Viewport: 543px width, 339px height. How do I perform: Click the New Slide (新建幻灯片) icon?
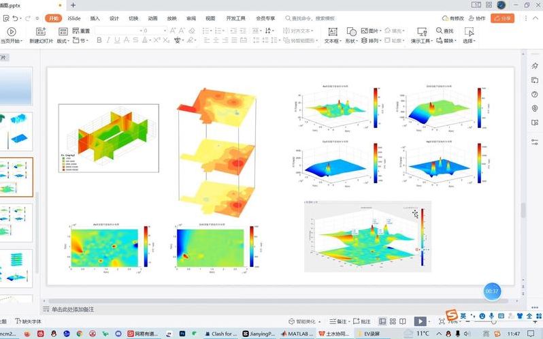40,31
